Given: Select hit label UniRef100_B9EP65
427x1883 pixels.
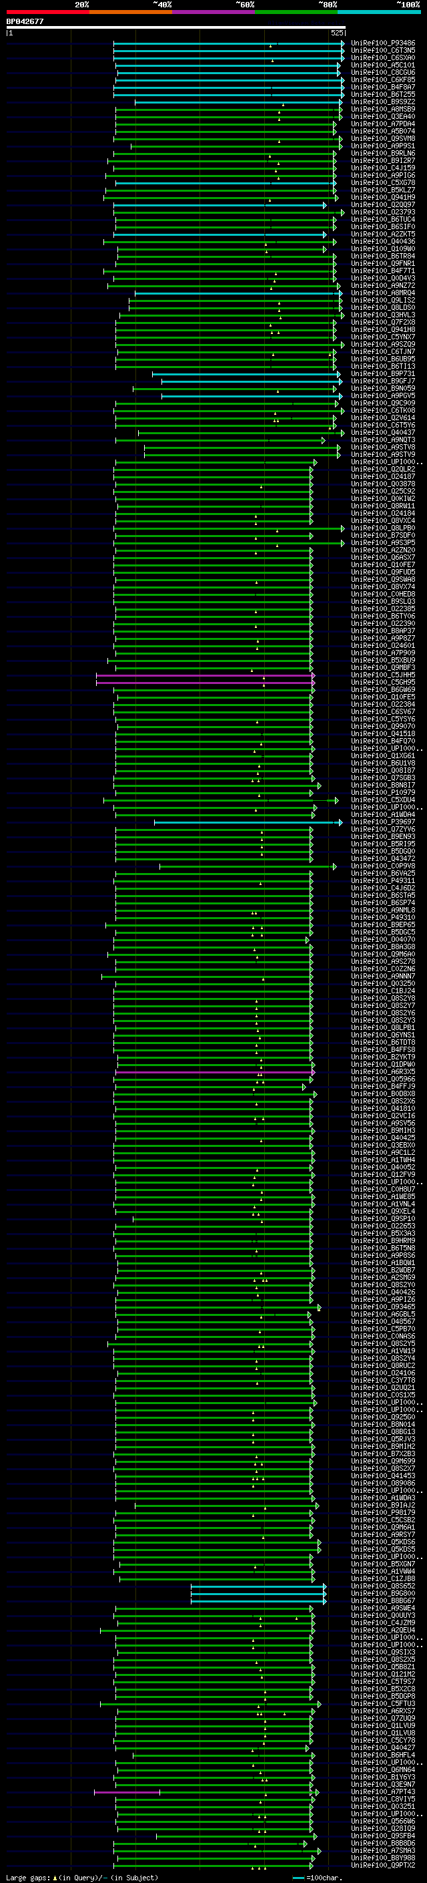Looking at the screenshot, I should 383,925.
